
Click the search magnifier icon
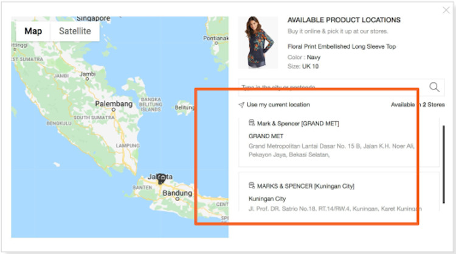pyautogui.click(x=434, y=87)
